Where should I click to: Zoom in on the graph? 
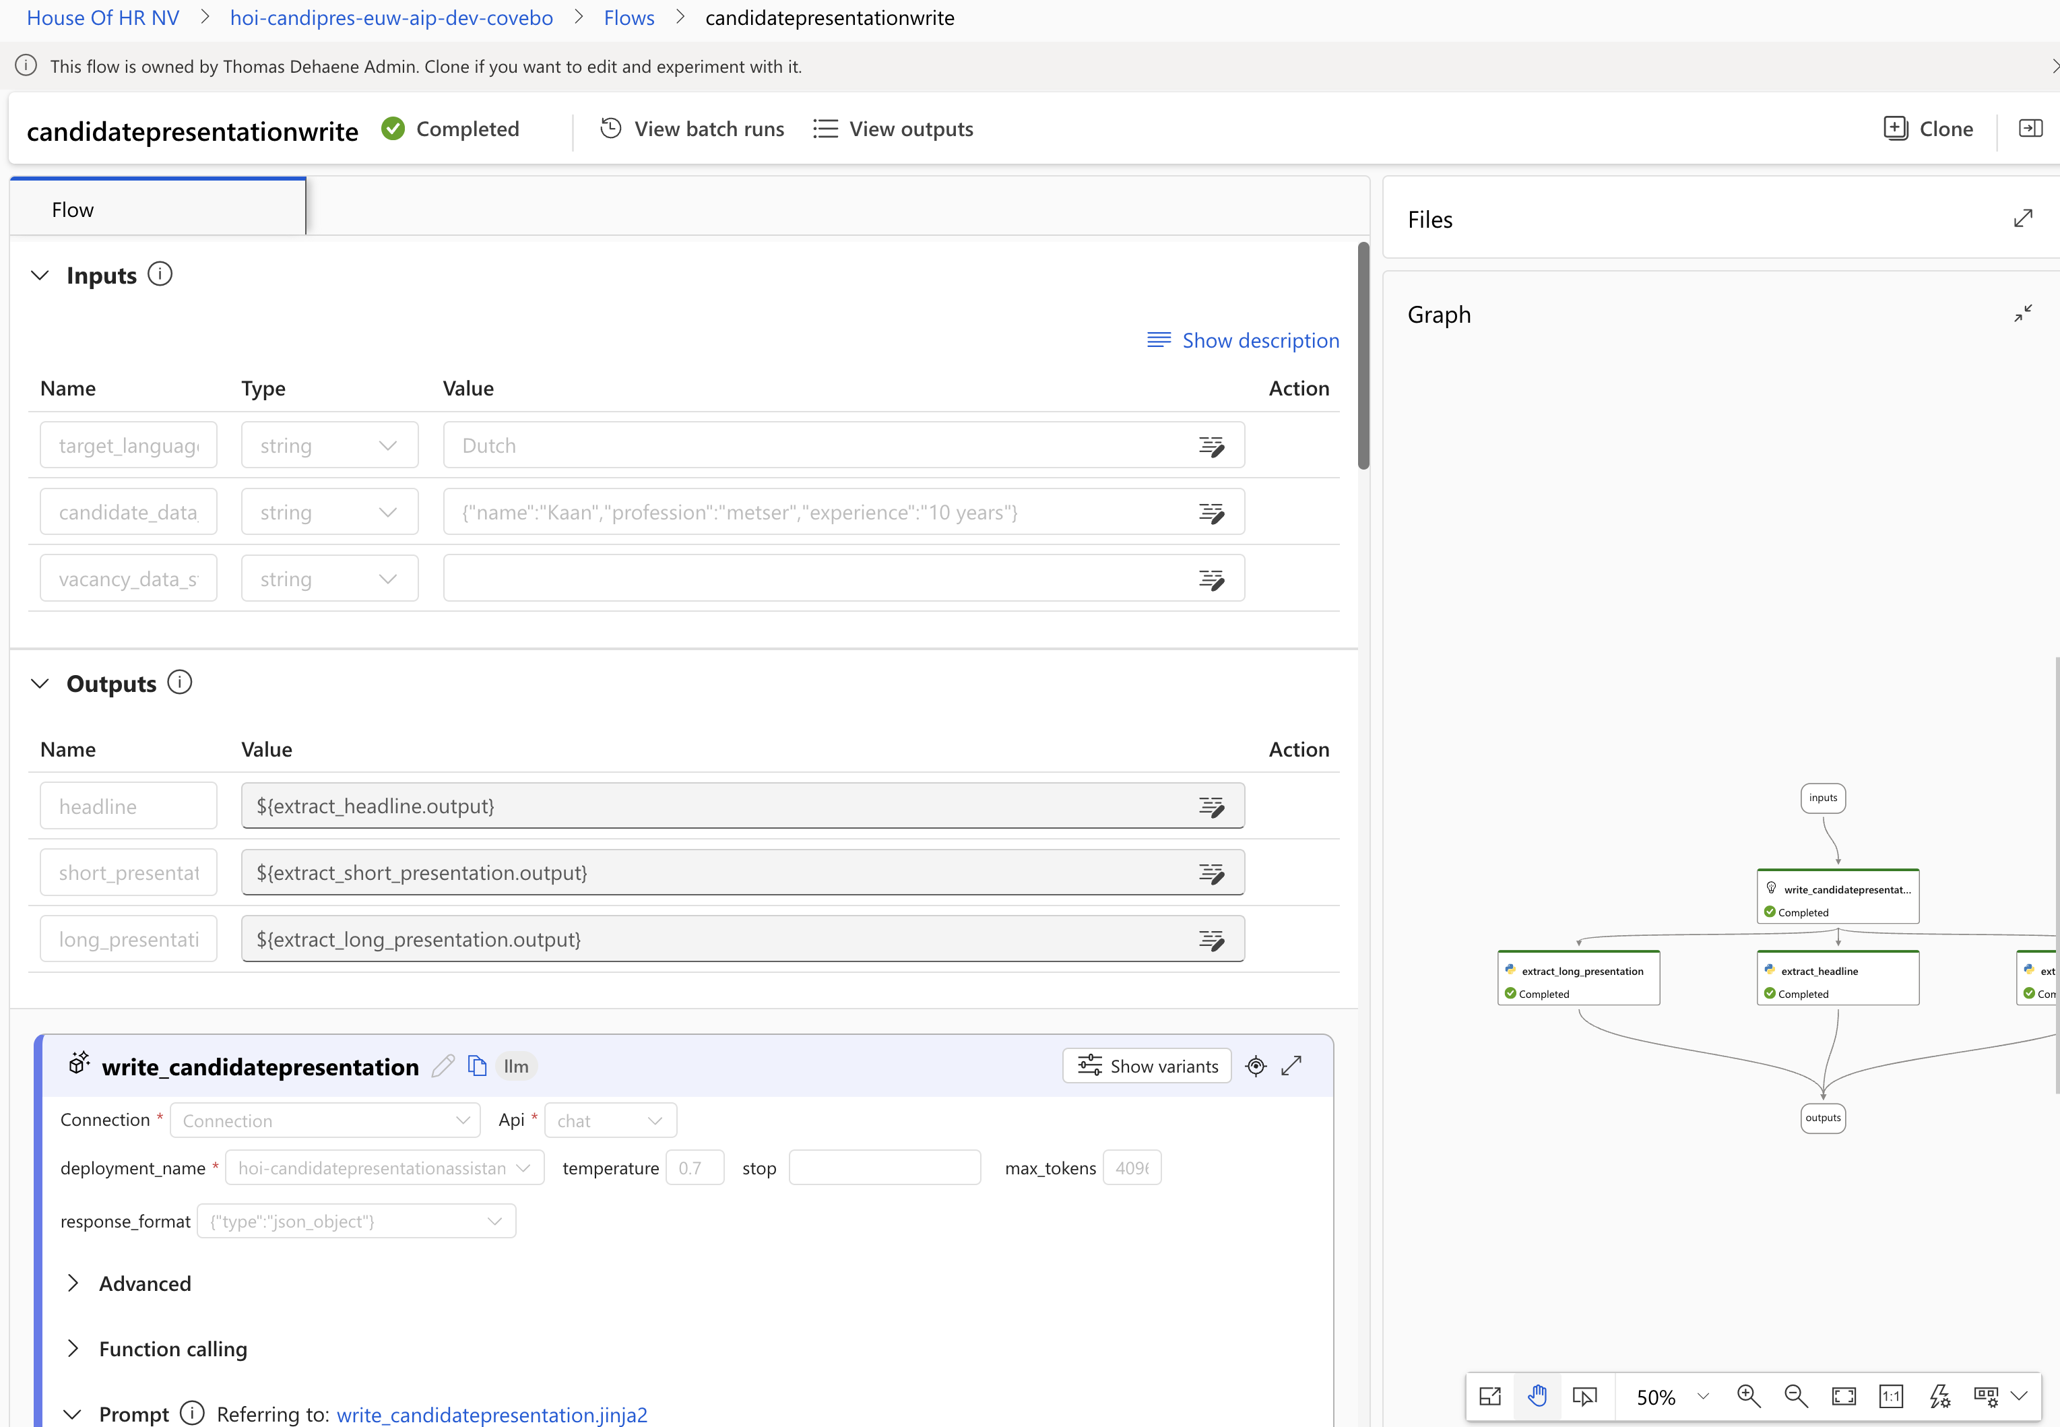1749,1397
